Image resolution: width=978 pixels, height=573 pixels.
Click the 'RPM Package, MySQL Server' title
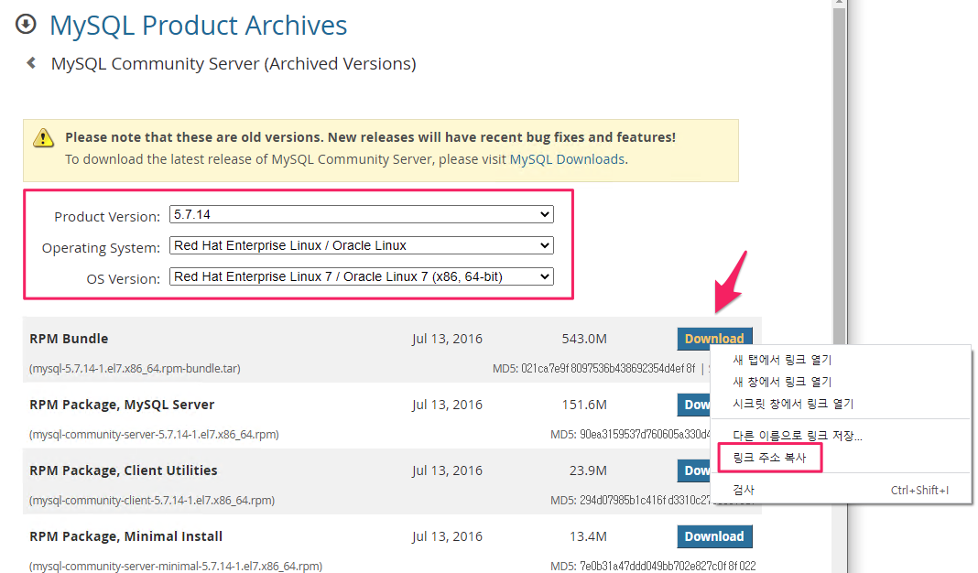point(122,405)
